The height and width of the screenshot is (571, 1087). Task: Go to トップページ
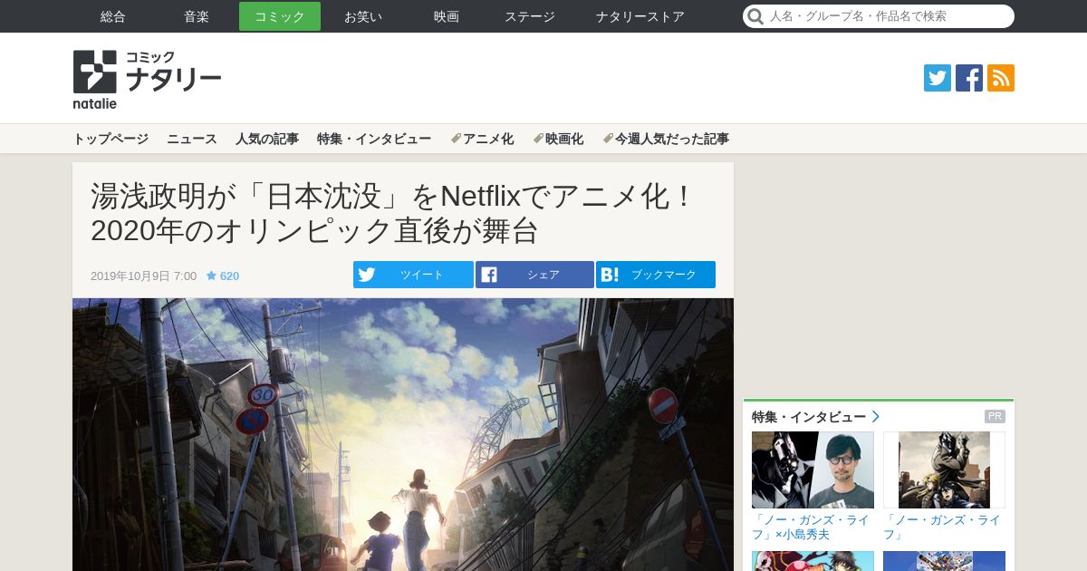coord(111,139)
